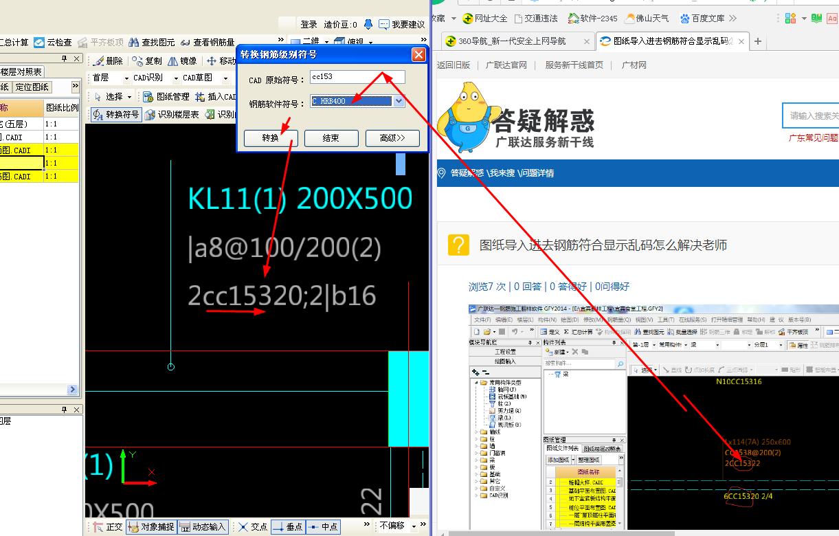
Task: Open the CAD草图 dropdown
Action: coord(225,78)
